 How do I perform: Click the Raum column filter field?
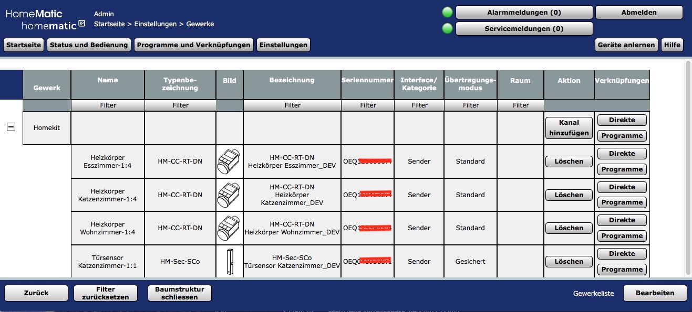point(520,105)
